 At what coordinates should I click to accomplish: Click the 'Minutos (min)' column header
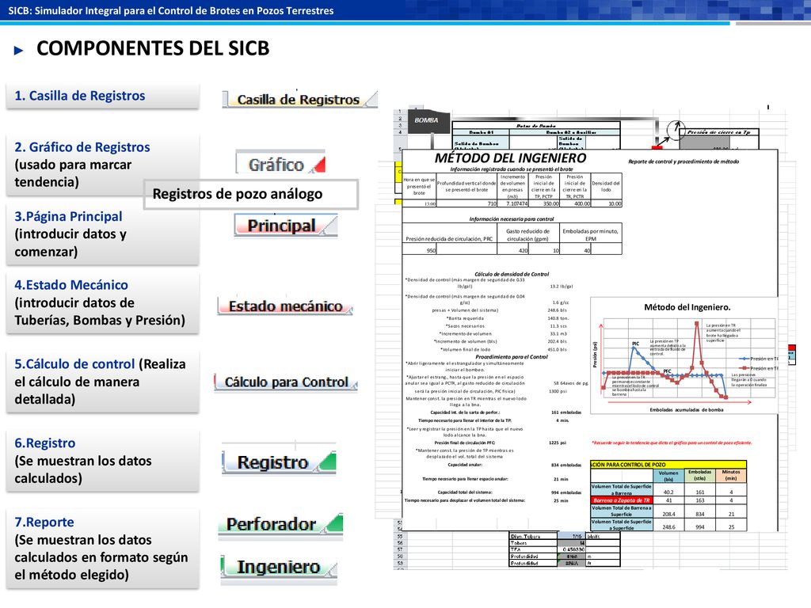point(731,475)
